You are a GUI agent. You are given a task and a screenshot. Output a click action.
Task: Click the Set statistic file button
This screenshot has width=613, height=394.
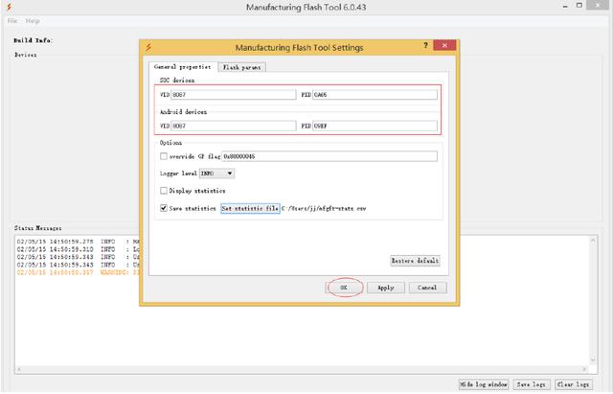click(250, 207)
